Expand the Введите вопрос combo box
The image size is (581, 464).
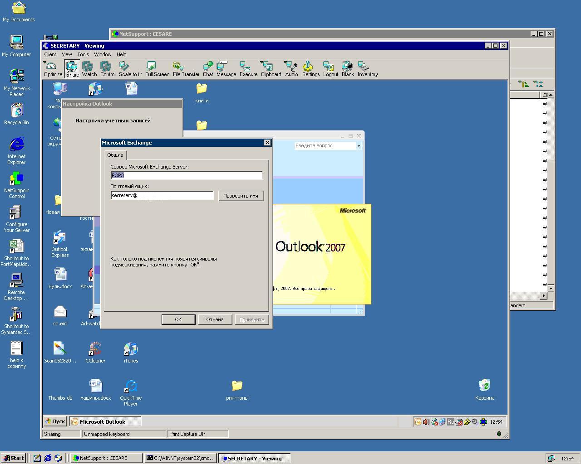359,146
